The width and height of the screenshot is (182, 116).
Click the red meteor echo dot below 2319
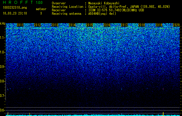pos(163,89)
